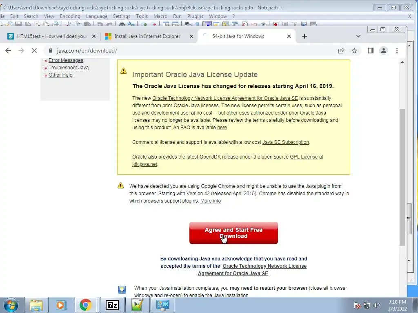Open the Notepad++ ? help menu
The image size is (418, 313).
[234, 16]
